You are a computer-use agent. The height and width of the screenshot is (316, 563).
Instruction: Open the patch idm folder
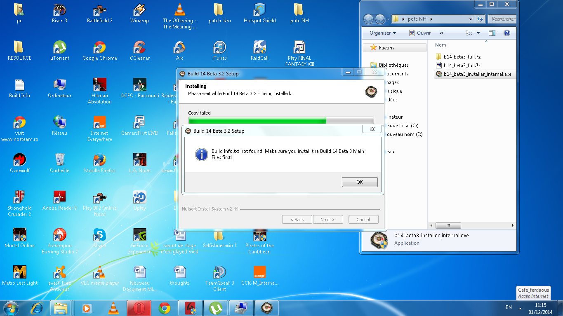[219, 14]
